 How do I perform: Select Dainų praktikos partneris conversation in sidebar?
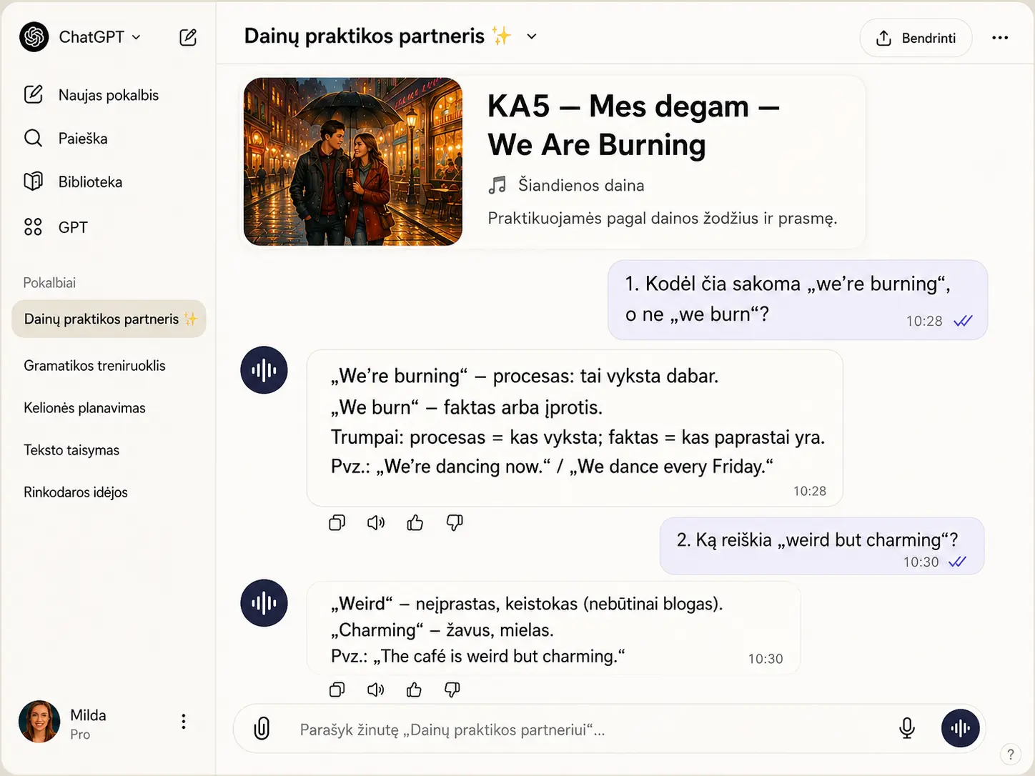pyautogui.click(x=109, y=319)
